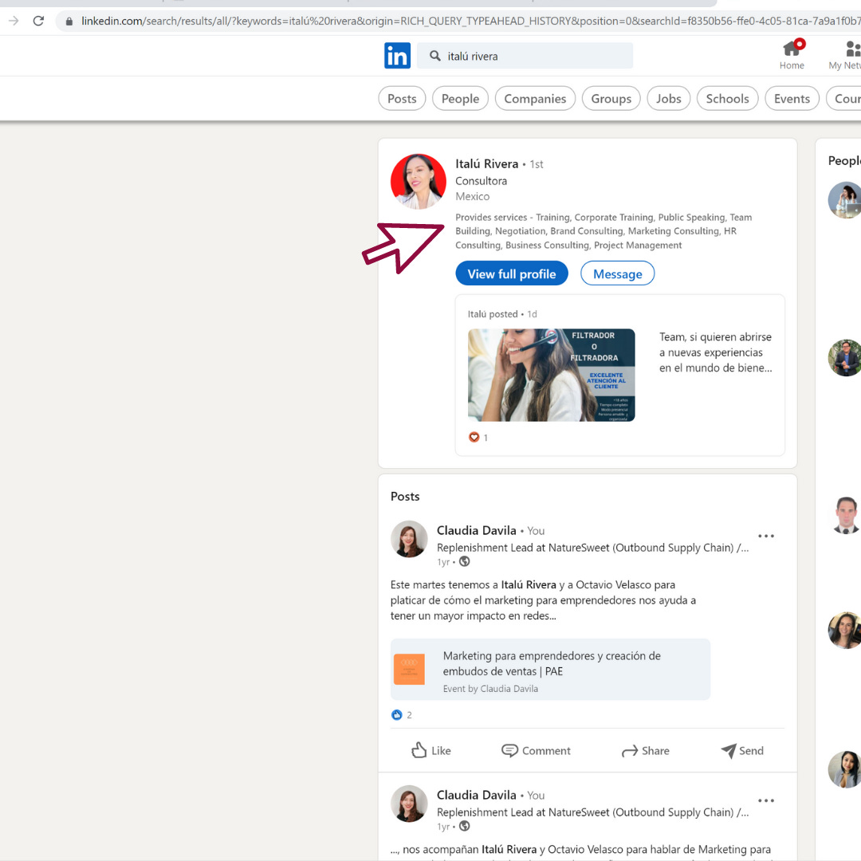Click the first profile photo in the People sidebar
The image size is (861, 861).
click(844, 200)
